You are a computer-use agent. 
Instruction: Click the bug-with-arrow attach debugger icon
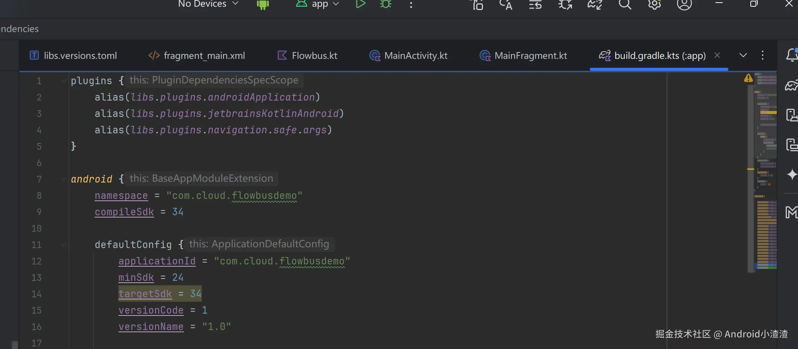(565, 4)
